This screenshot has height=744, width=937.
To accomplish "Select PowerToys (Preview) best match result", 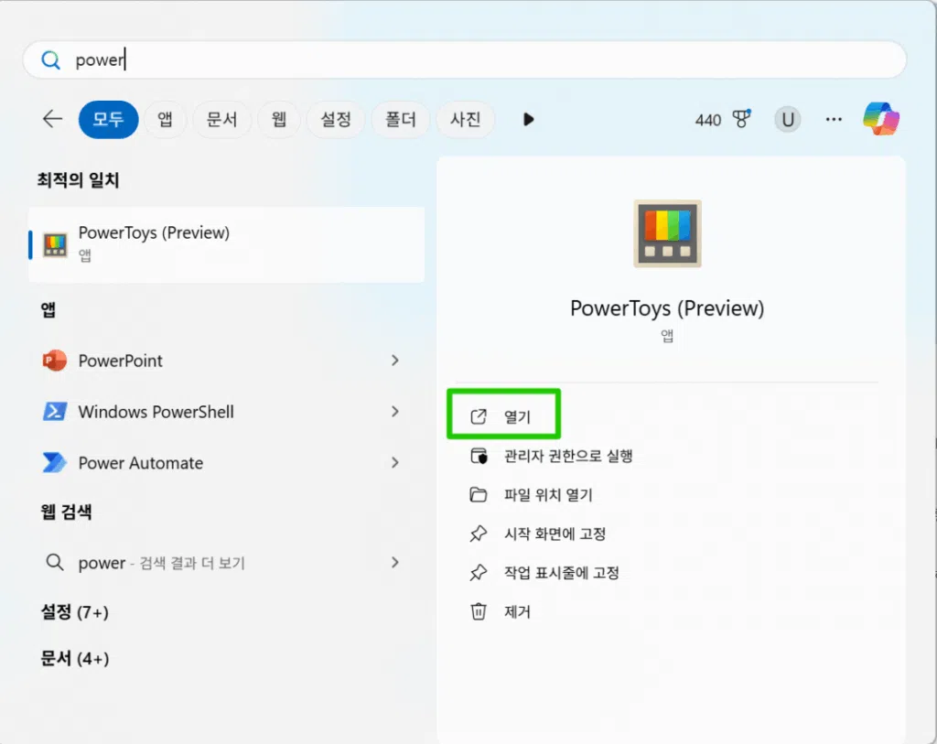I will point(226,243).
